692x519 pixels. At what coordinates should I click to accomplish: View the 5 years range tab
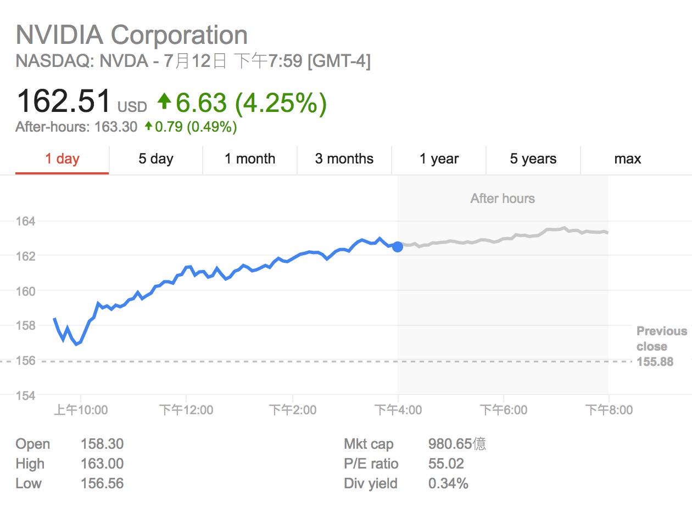coord(533,159)
